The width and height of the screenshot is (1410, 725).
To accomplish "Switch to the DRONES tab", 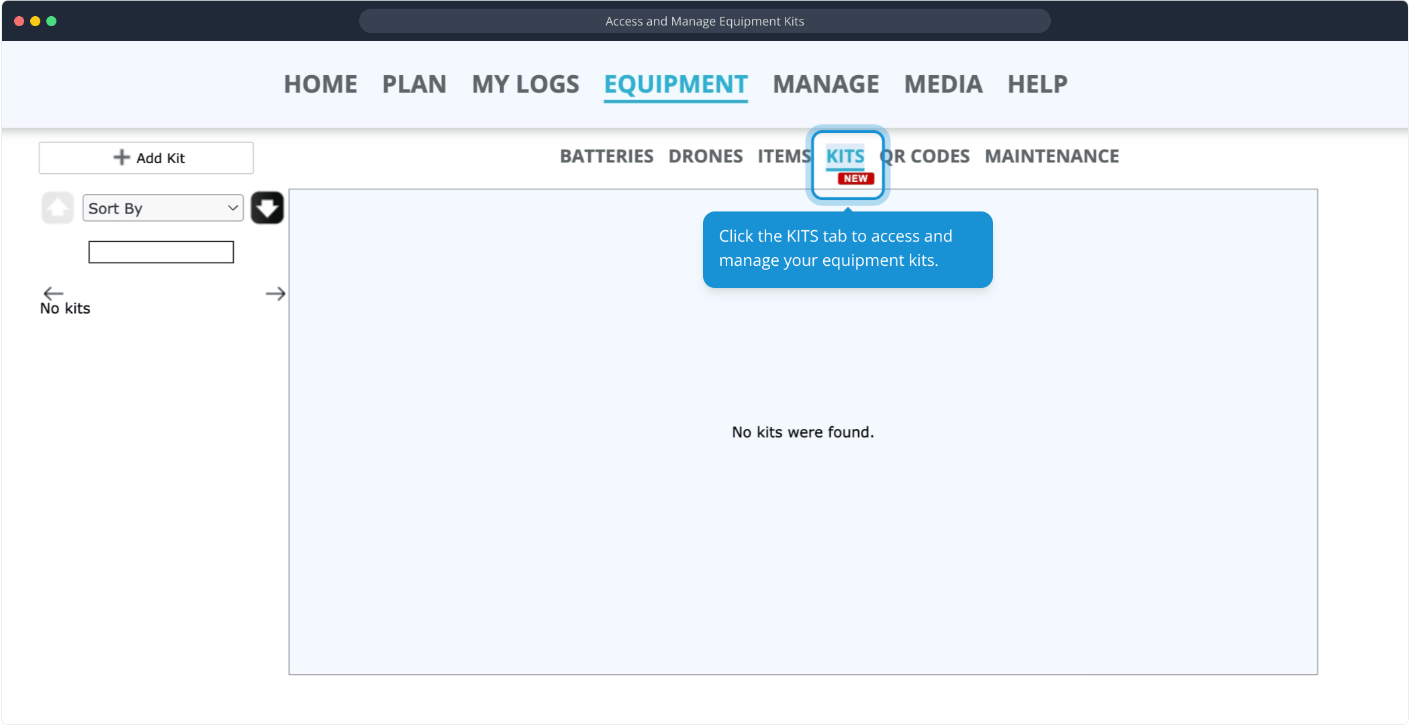I will pyautogui.click(x=705, y=156).
